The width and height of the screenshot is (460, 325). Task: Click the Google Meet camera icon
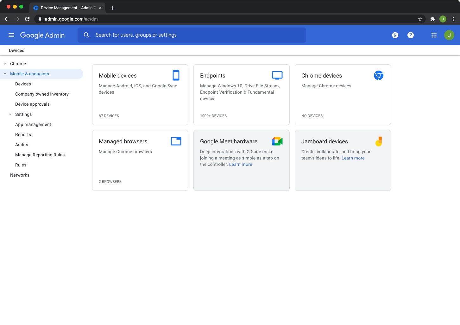pyautogui.click(x=277, y=141)
